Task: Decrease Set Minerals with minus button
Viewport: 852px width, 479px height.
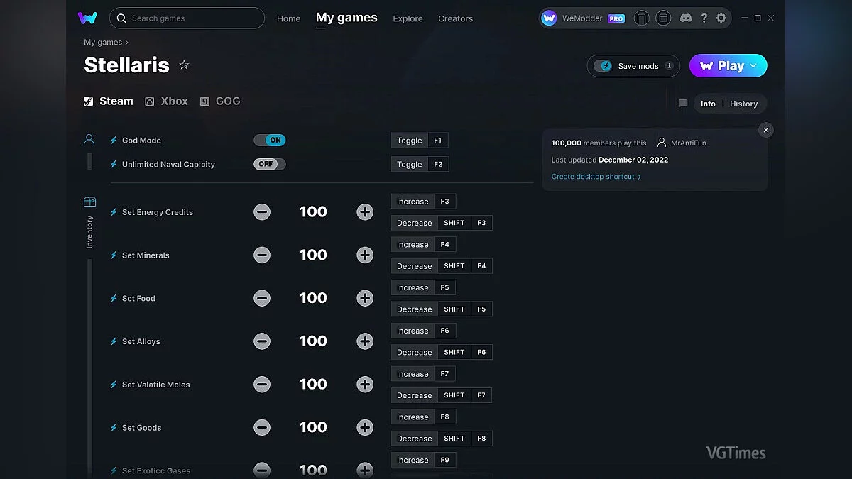Action: (262, 255)
